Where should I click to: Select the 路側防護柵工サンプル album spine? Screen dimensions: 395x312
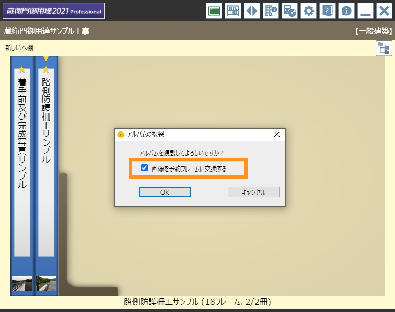[x=46, y=163]
